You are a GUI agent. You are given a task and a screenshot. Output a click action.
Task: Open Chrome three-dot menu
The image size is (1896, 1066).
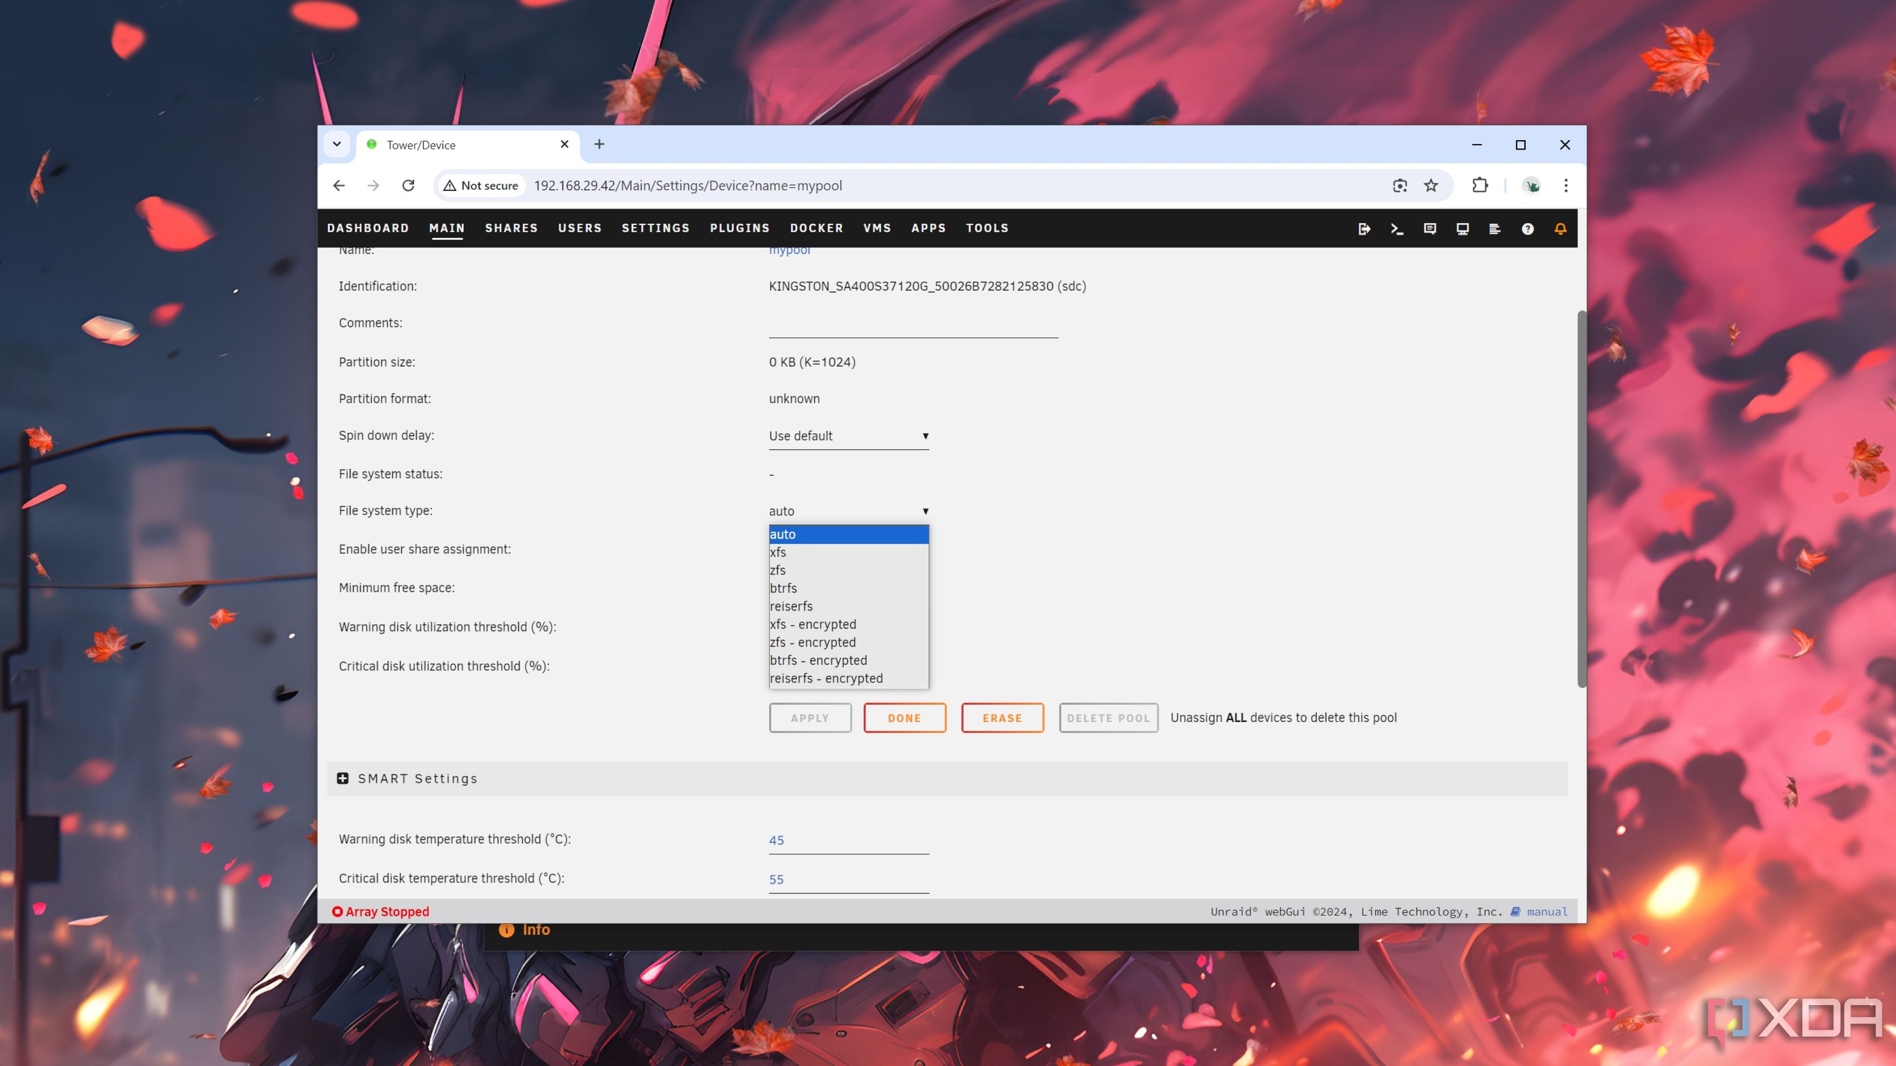(1566, 186)
